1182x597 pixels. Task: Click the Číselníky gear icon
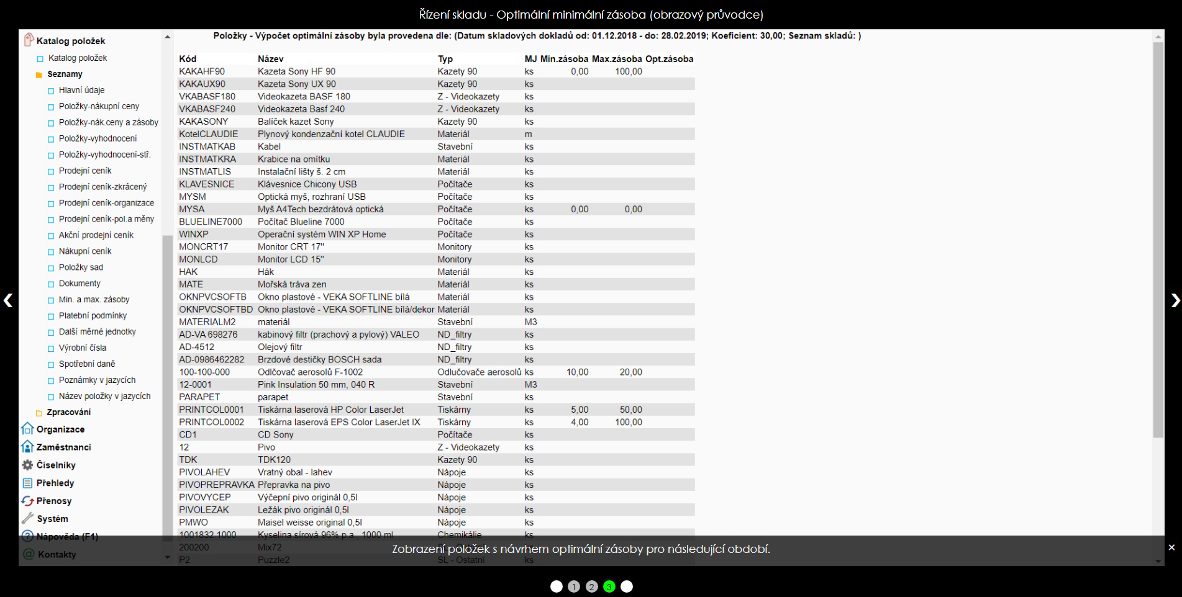27,465
